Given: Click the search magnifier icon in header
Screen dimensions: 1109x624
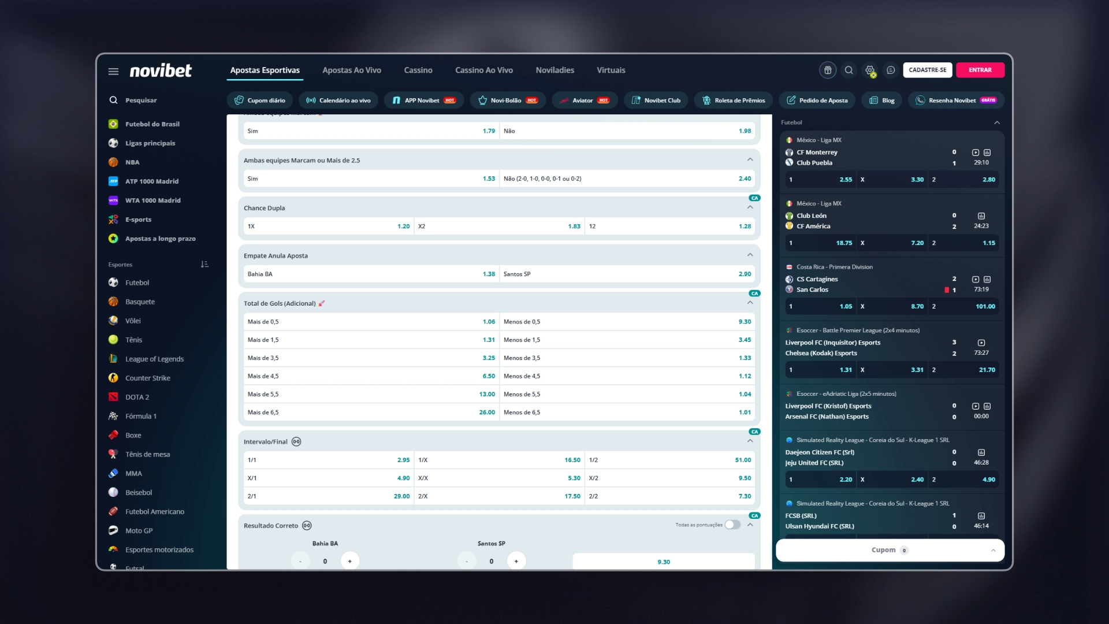Looking at the screenshot, I should [x=849, y=70].
